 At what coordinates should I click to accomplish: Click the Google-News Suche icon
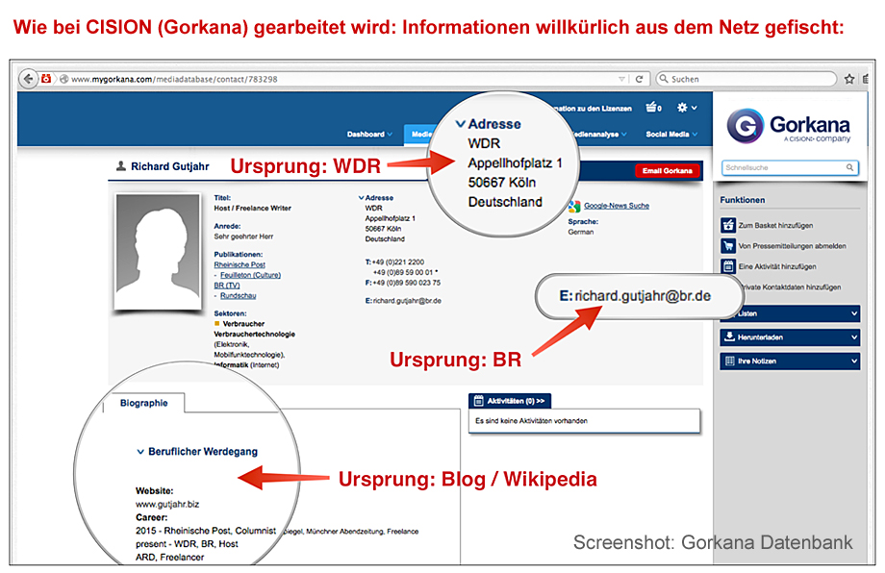click(x=574, y=207)
